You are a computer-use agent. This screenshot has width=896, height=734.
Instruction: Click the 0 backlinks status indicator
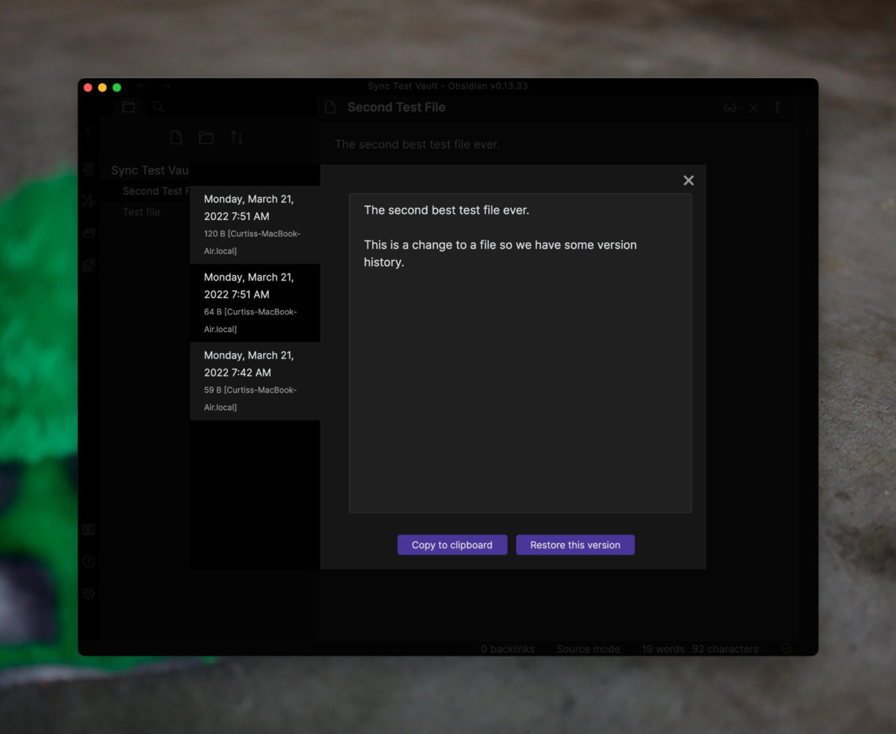pos(508,648)
